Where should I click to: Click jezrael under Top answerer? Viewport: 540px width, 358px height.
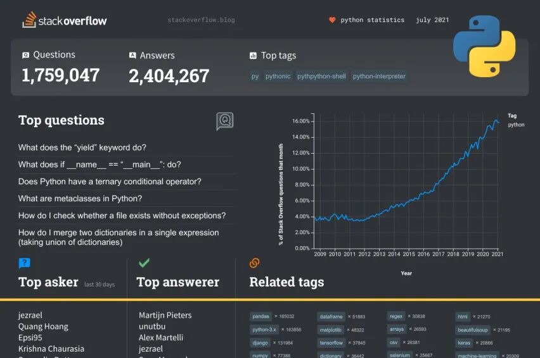[x=151, y=349]
